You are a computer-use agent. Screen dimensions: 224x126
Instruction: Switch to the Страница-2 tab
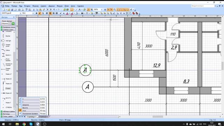click(43, 117)
